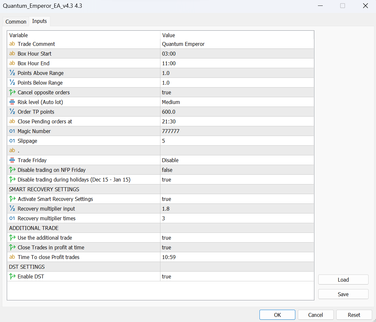The height and width of the screenshot is (322, 376).
Task: Click the arrow icon for Disable trading on NFP Friday
Action: 12,170
